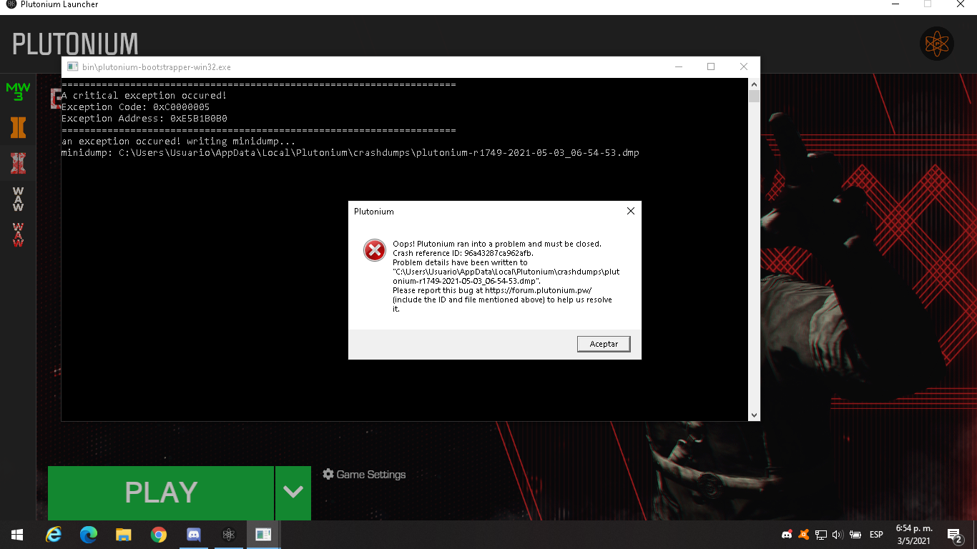This screenshot has height=549, width=977.
Task: Click the console scrollbar up arrow
Action: click(754, 84)
